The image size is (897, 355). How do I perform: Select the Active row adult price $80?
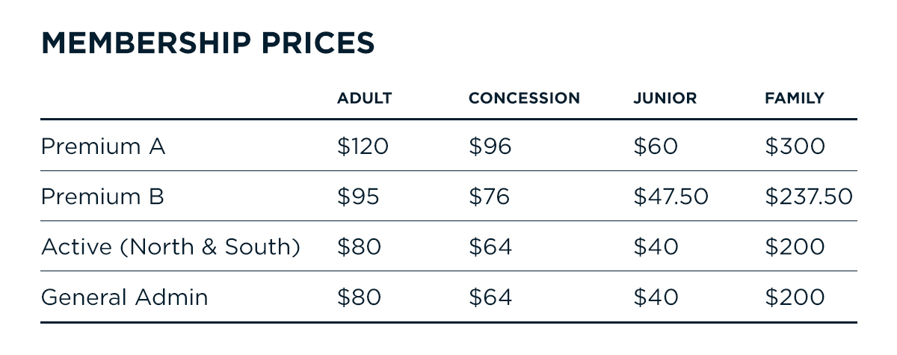click(359, 247)
